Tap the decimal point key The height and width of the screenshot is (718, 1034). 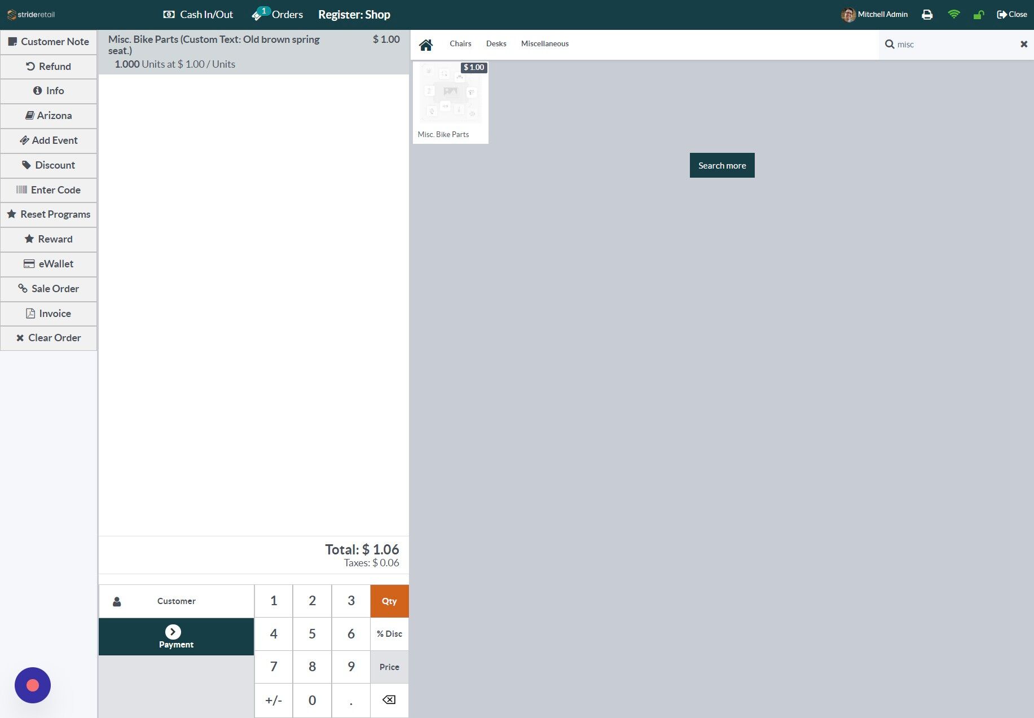pos(351,701)
